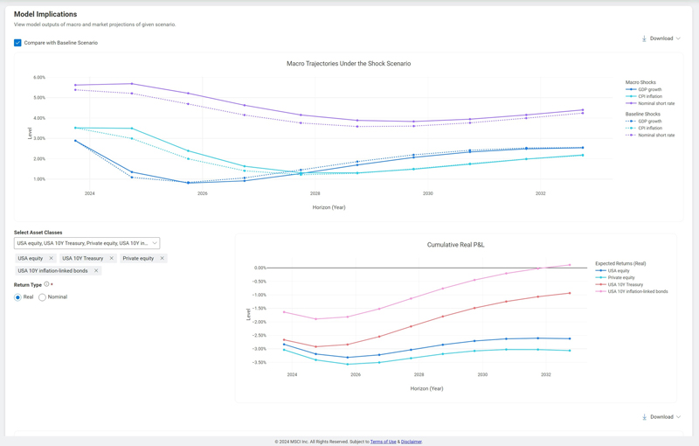Select the Nominal return type

point(42,297)
